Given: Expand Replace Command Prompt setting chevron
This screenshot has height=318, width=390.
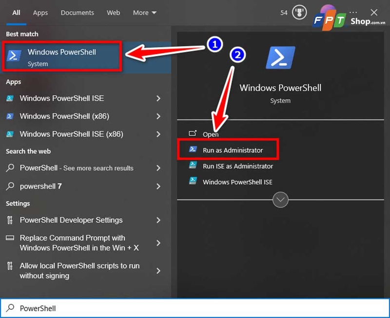Looking at the screenshot, I should pos(158,243).
